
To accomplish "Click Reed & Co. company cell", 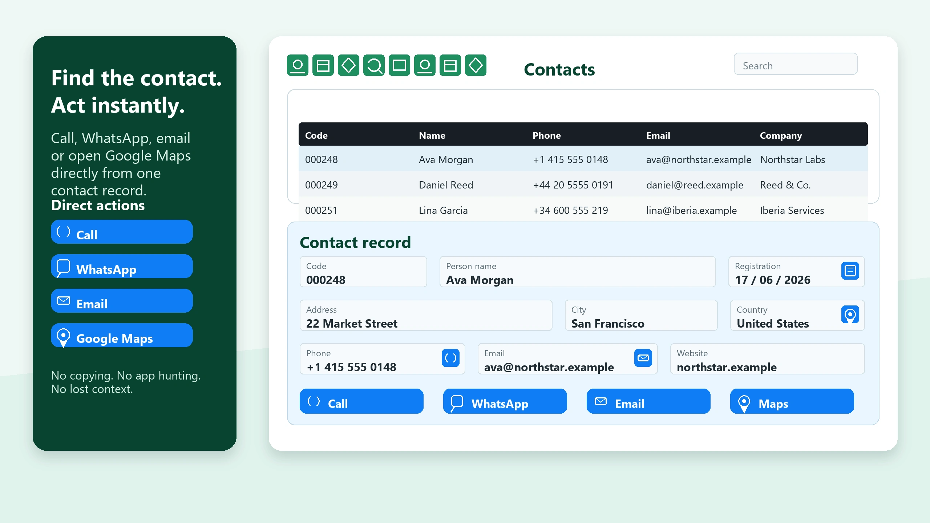I will 785,185.
